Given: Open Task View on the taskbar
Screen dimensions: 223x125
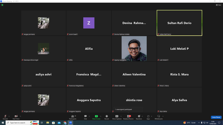Looking at the screenshot, I should (x=42, y=123).
